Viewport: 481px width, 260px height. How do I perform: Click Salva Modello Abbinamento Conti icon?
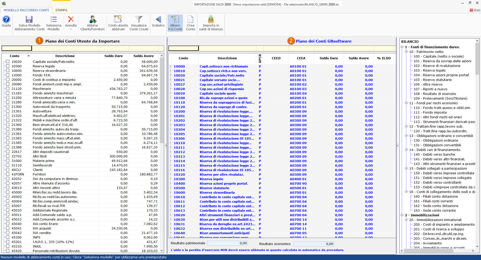29,20
